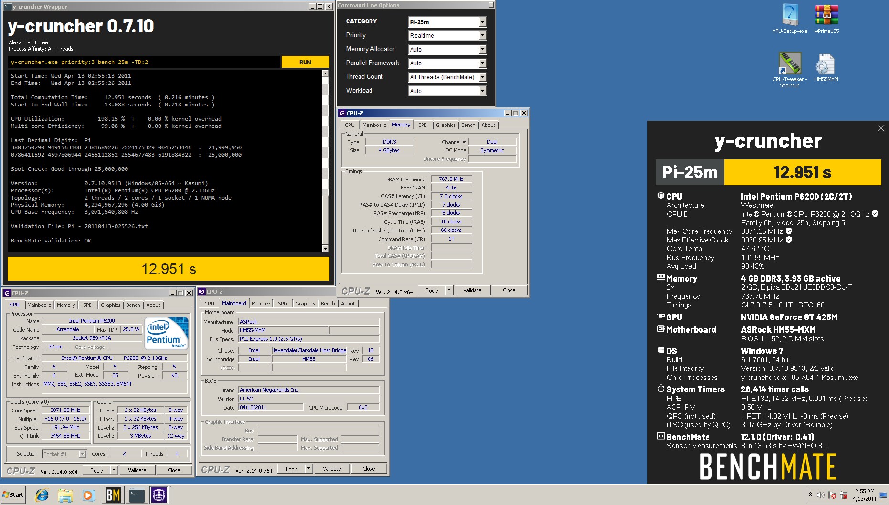Open the Socket #1 Selection dropdown
This screenshot has height=505, width=889.
64,454
